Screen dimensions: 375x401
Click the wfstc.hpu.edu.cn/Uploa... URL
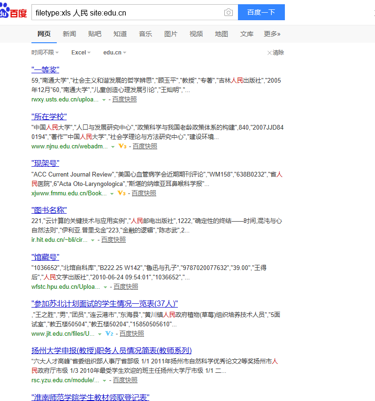pos(66,287)
